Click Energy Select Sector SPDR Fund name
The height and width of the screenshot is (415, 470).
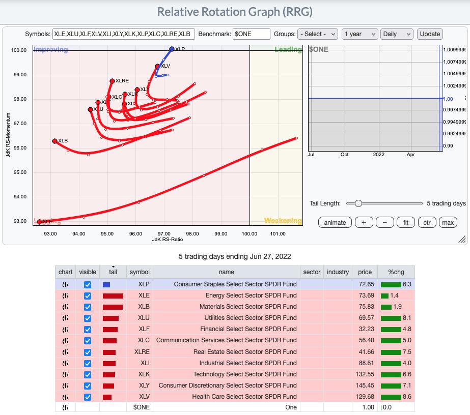[251, 295]
